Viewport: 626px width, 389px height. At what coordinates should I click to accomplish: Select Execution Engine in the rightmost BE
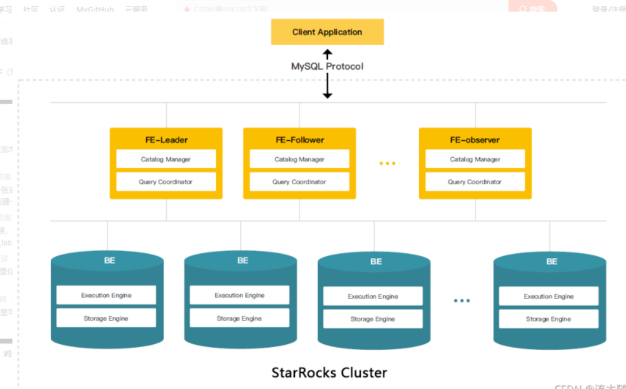coord(548,296)
